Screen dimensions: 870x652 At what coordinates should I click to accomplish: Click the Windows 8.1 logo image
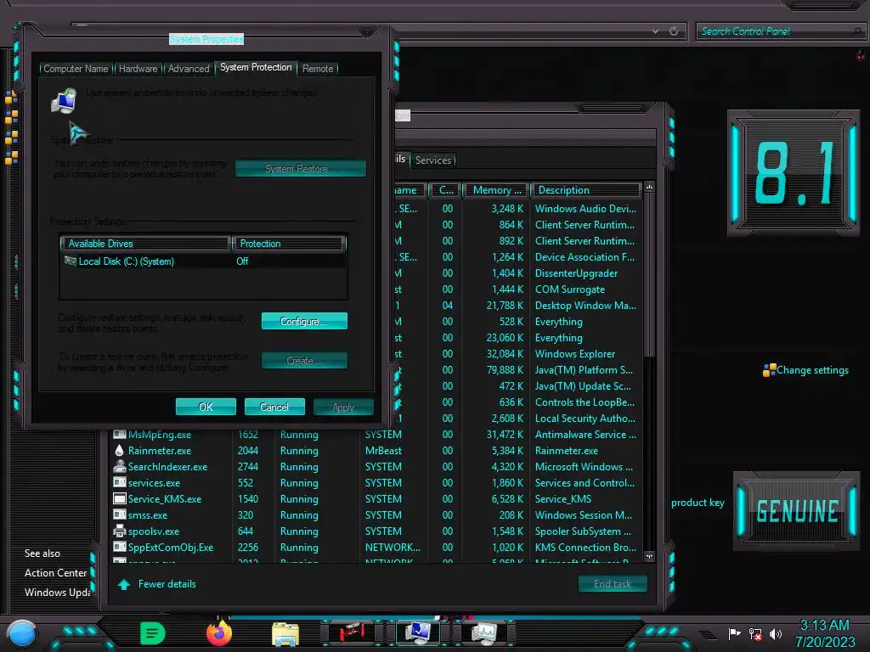click(794, 173)
